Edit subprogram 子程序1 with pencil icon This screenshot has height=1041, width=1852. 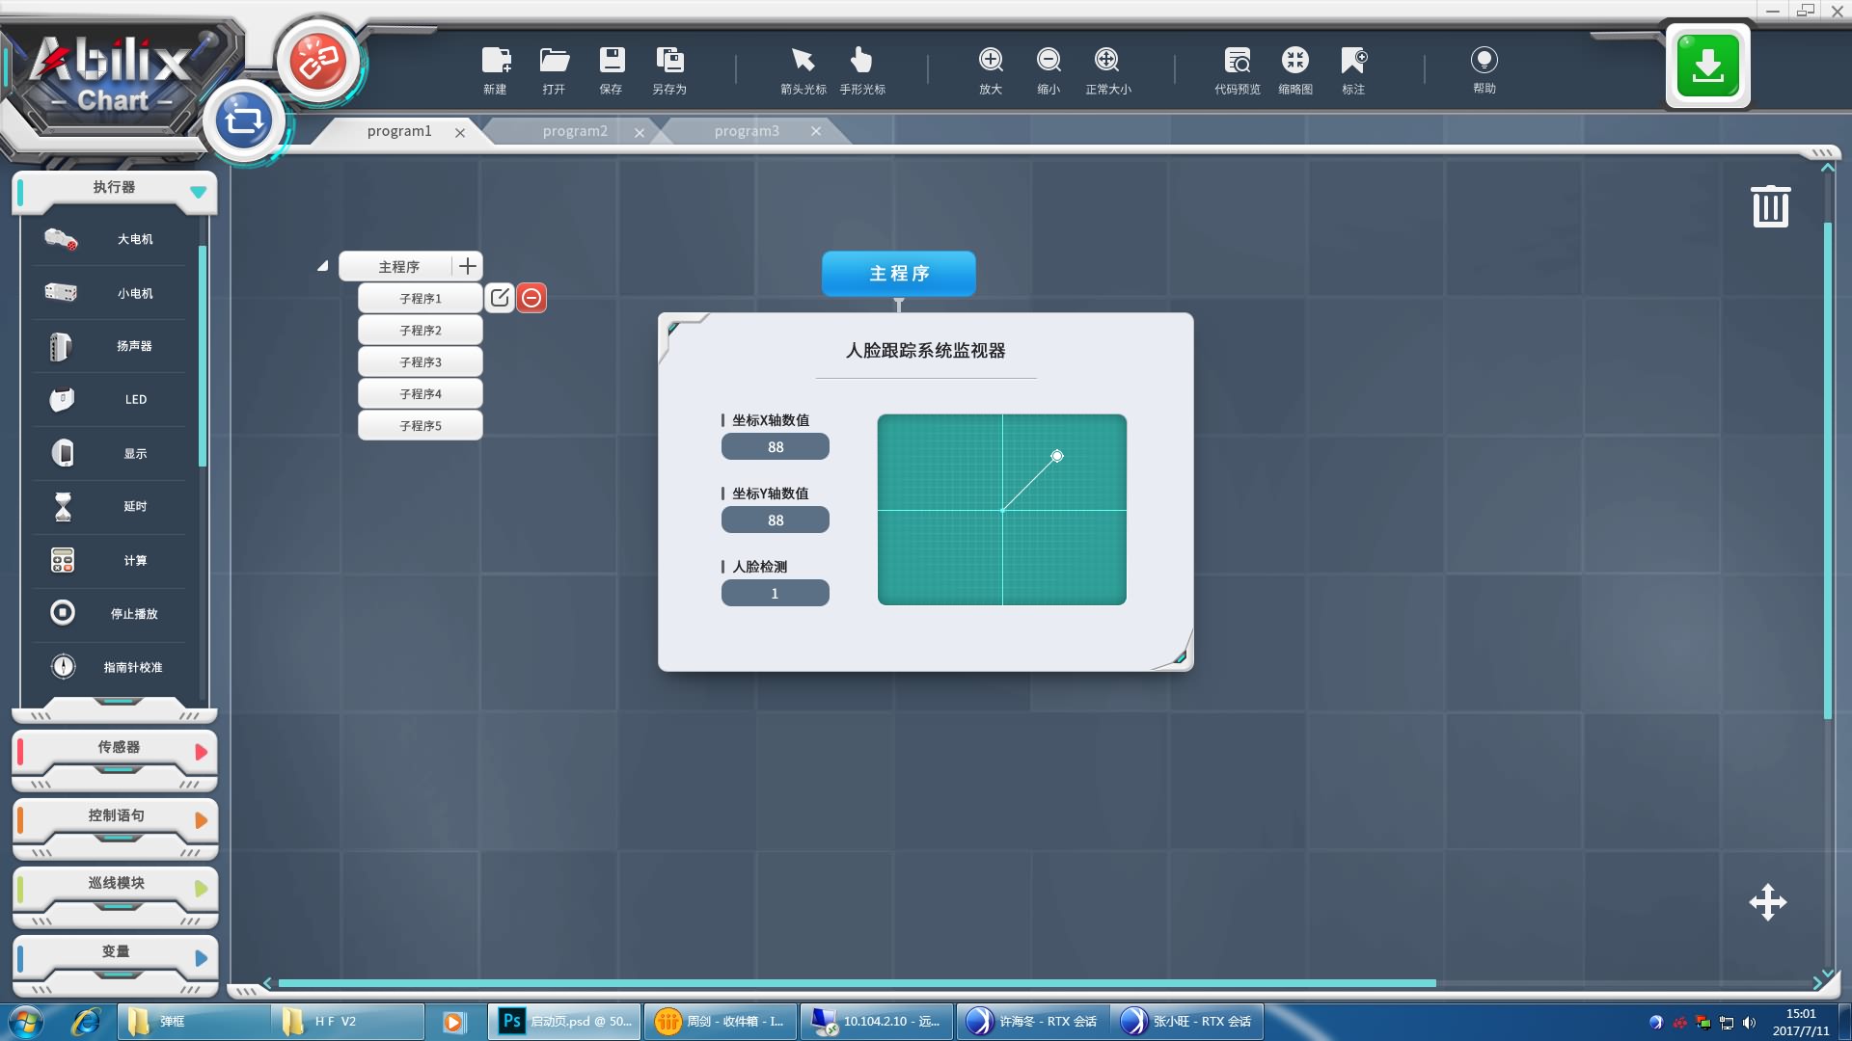click(x=500, y=298)
